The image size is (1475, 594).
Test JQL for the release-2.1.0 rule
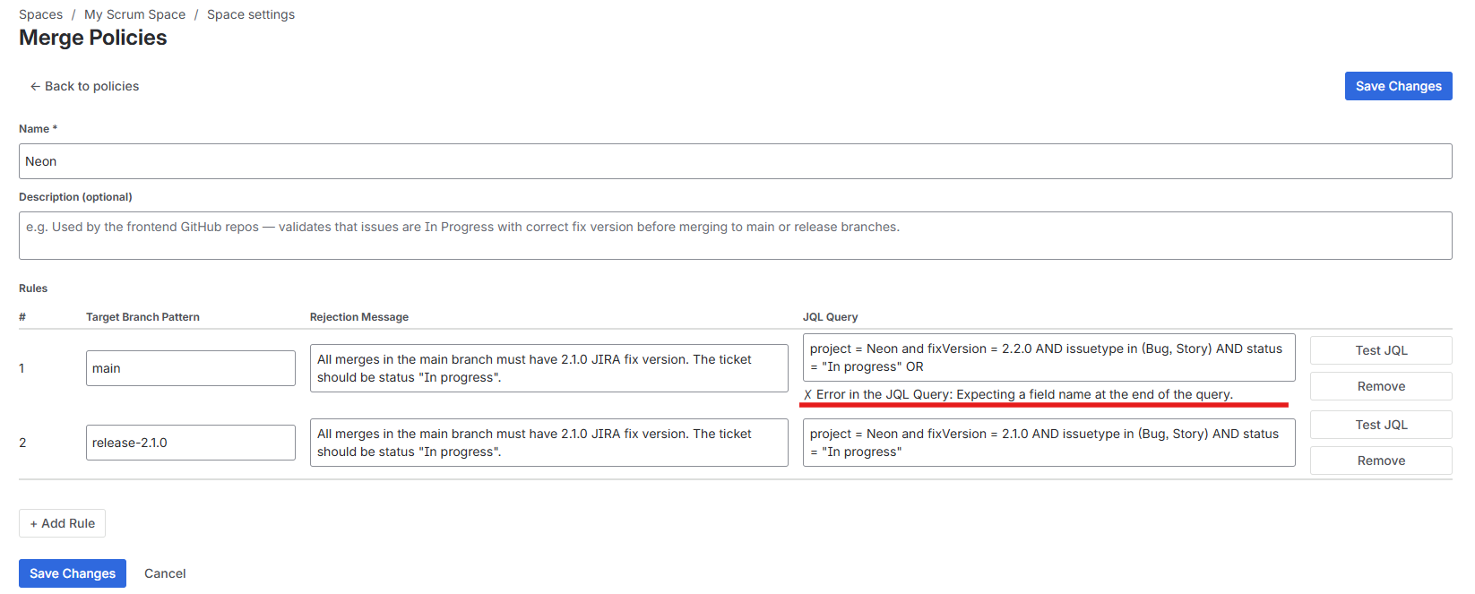(x=1380, y=425)
